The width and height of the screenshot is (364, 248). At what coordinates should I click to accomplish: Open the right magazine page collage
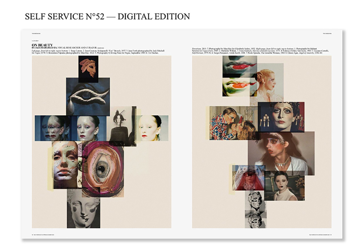[x=261, y=142]
